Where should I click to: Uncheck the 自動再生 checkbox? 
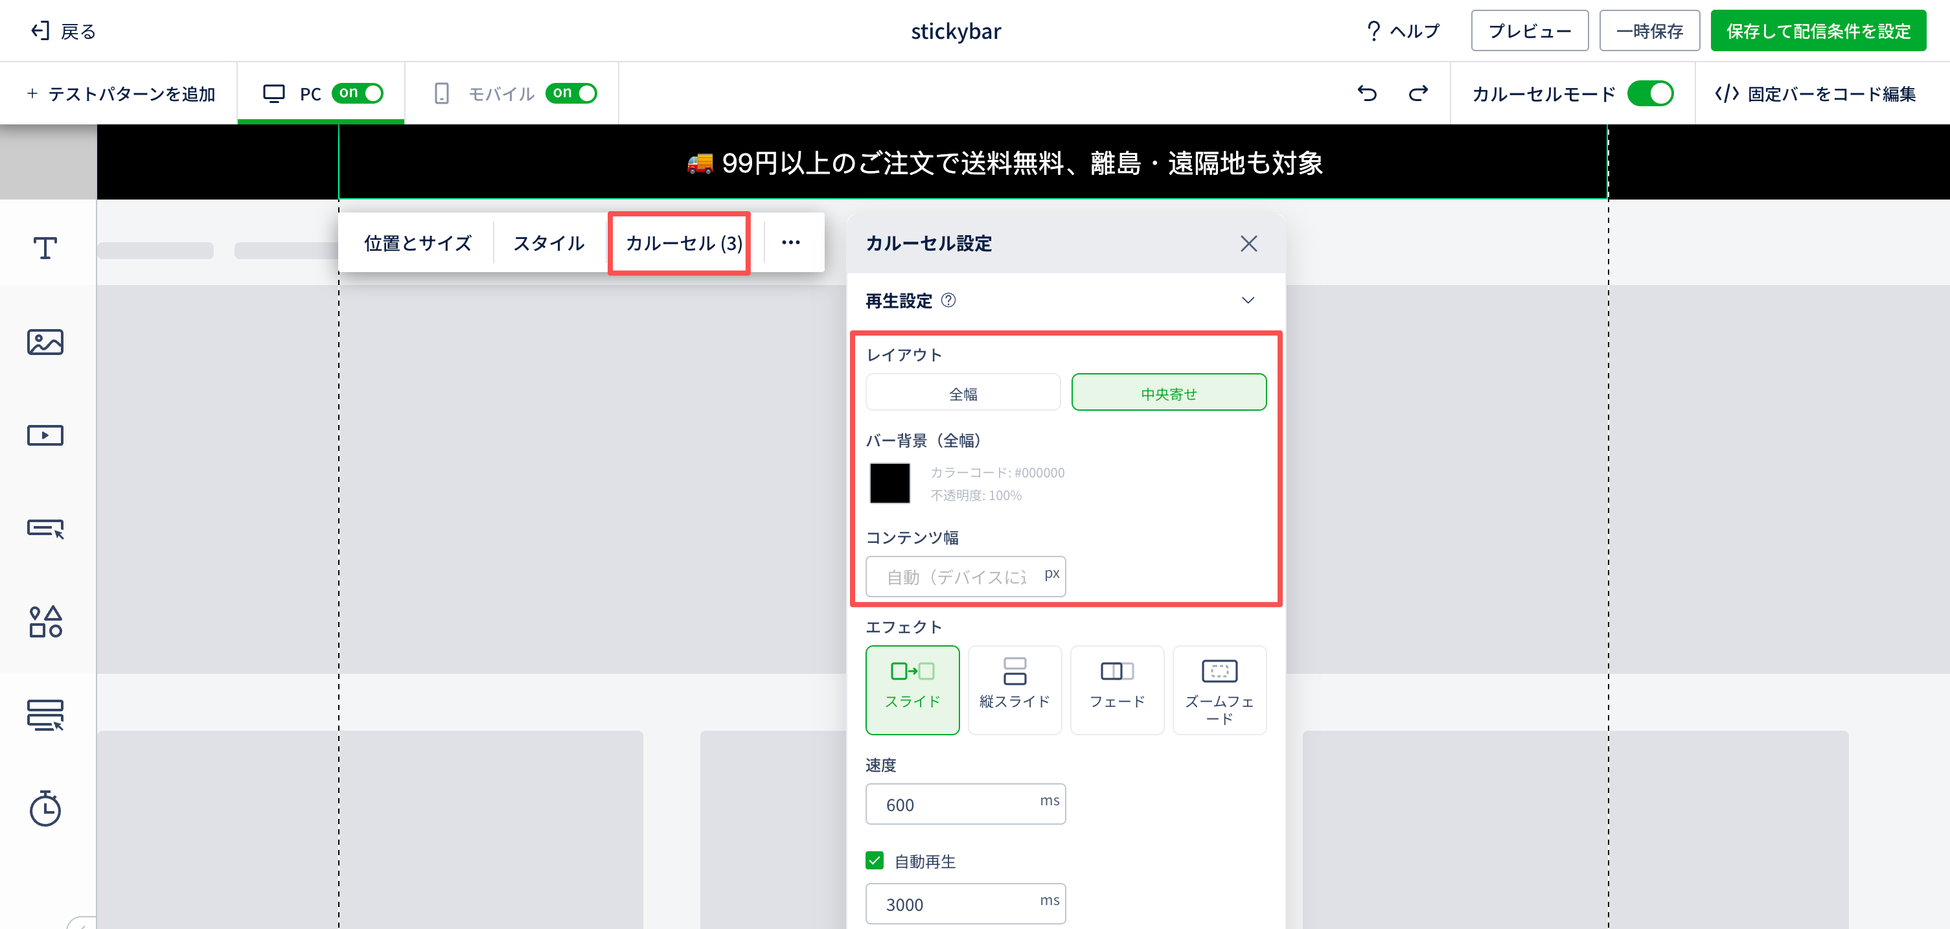click(x=875, y=861)
